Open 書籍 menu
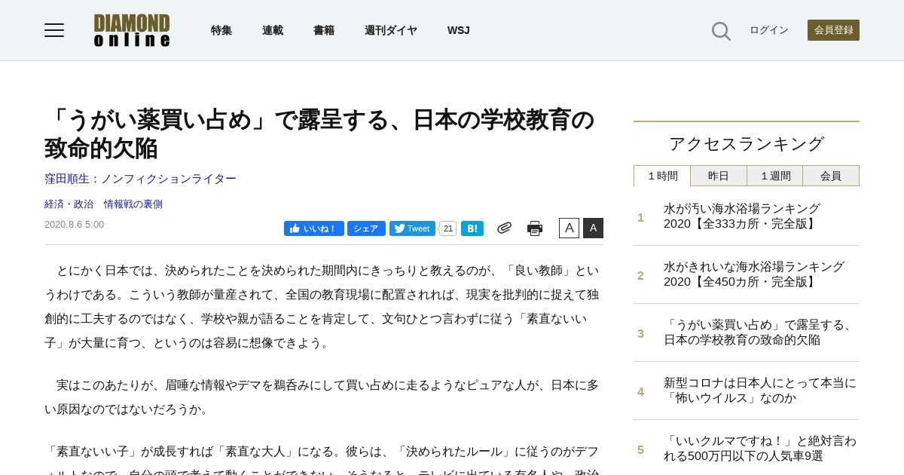 pyautogui.click(x=324, y=30)
